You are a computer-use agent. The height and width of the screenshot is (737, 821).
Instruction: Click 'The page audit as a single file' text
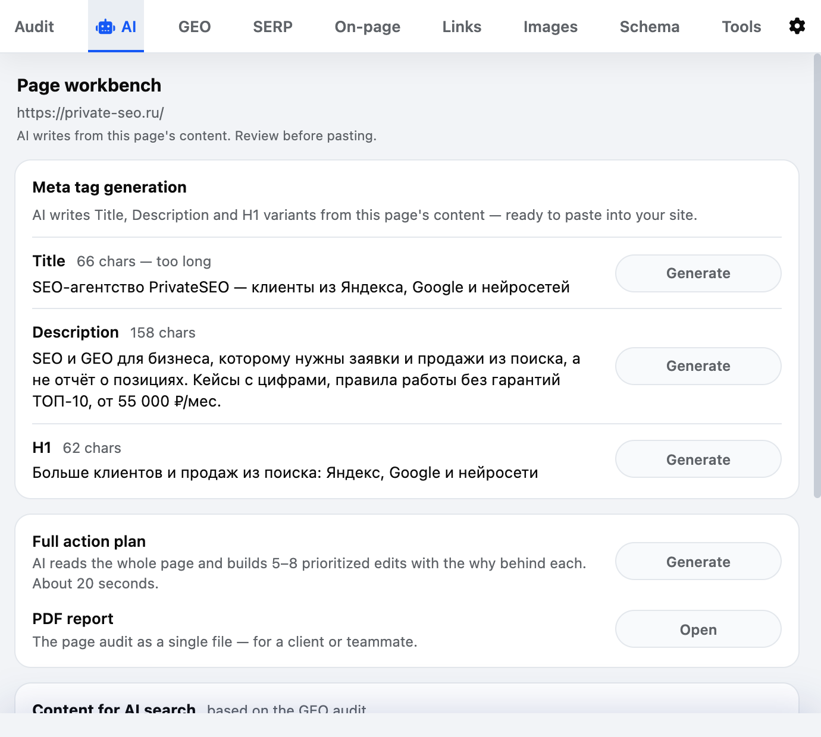[x=133, y=642]
